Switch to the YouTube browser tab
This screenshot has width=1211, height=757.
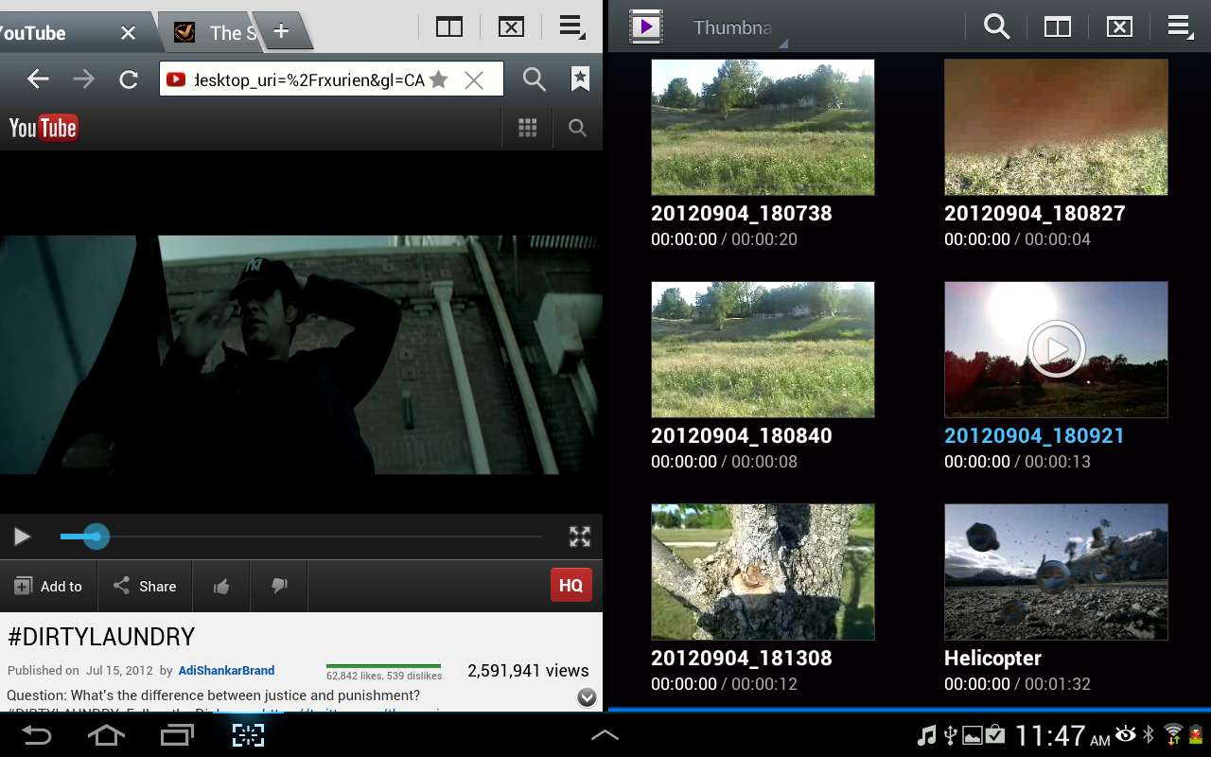tap(57, 32)
